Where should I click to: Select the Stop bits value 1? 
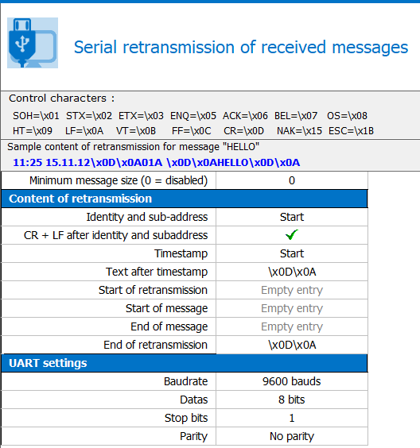coord(292,418)
